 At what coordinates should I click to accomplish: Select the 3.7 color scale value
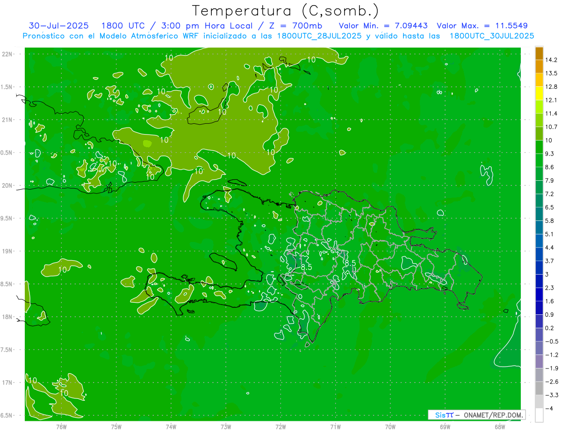550,261
